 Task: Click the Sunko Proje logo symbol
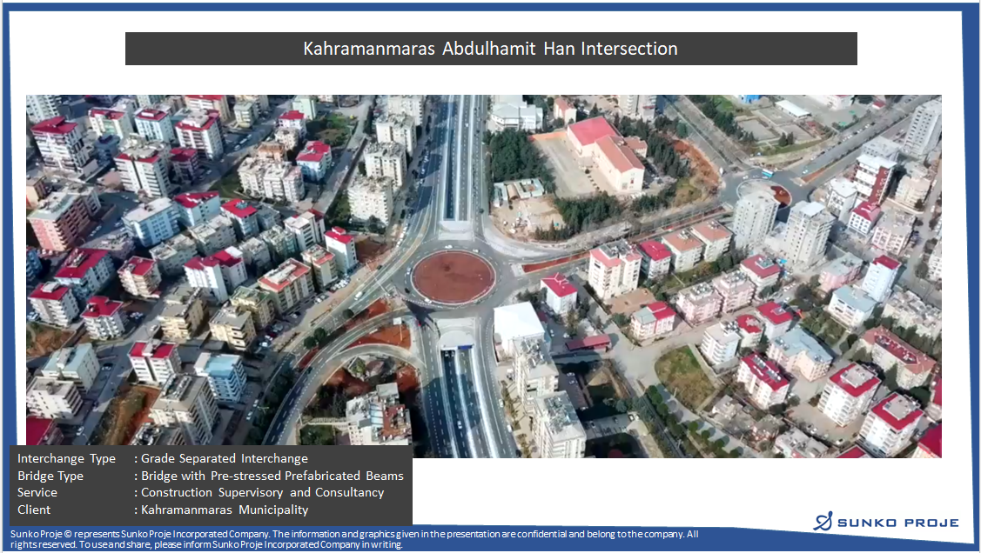click(x=823, y=521)
